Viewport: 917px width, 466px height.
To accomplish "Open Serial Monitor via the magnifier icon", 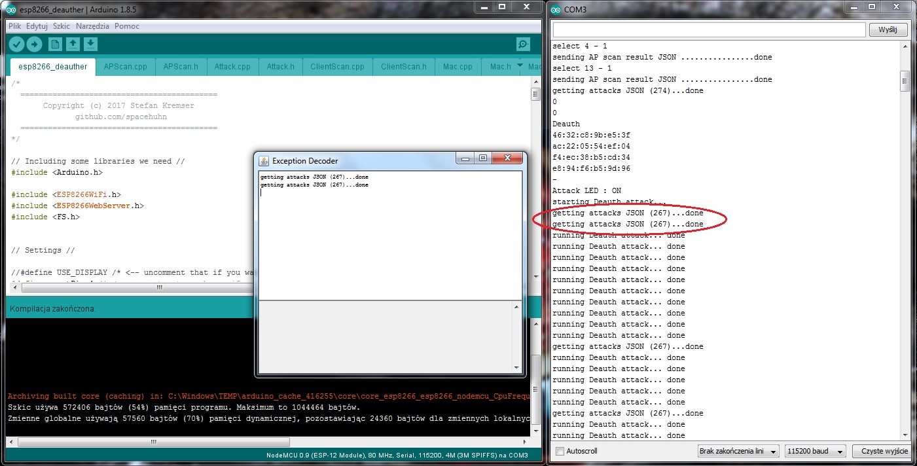I will coord(523,44).
